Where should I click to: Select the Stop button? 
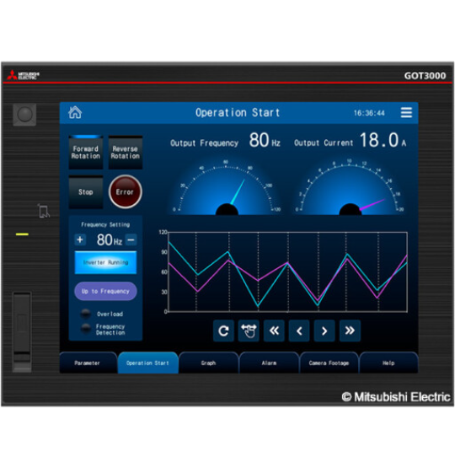coord(86,192)
